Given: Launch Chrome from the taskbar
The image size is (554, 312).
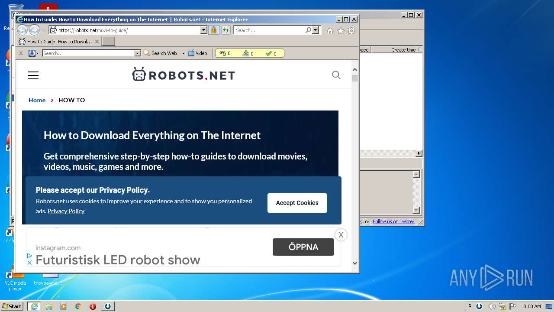Looking at the screenshot, I should tap(78, 306).
